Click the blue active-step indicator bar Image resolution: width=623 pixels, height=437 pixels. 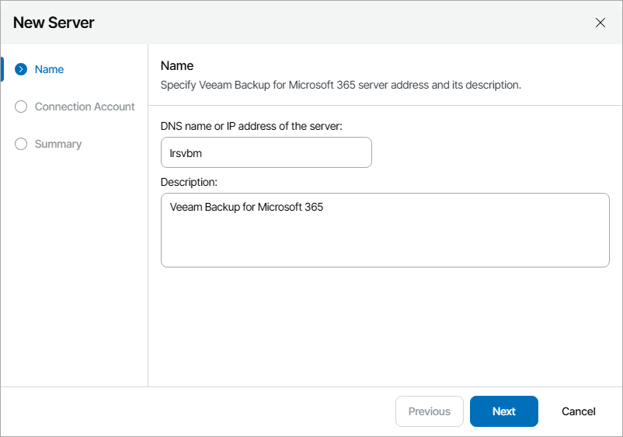point(2,69)
